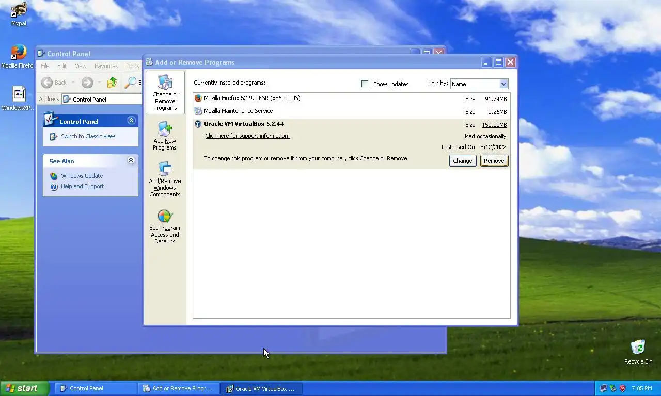Viewport: 661px width, 396px height.
Task: Click the Mozilla Maintenance Service icon
Action: 198,111
